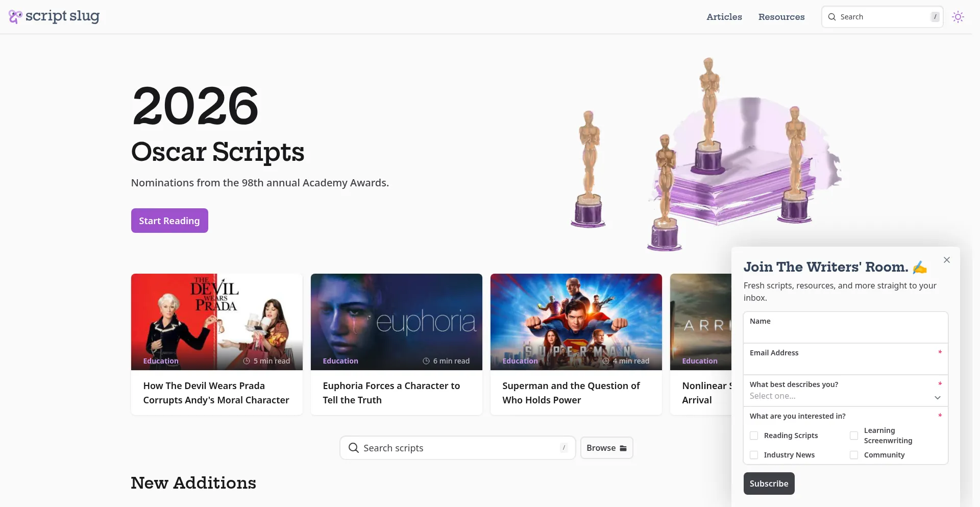Tick the Community checkbox
Image resolution: width=980 pixels, height=507 pixels.
click(854, 455)
